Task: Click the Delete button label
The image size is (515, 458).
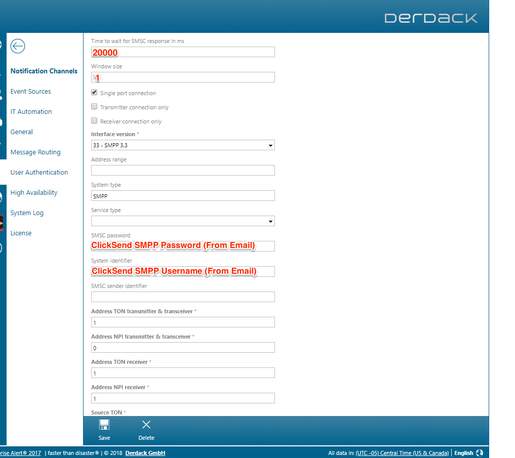Action: coord(146,438)
